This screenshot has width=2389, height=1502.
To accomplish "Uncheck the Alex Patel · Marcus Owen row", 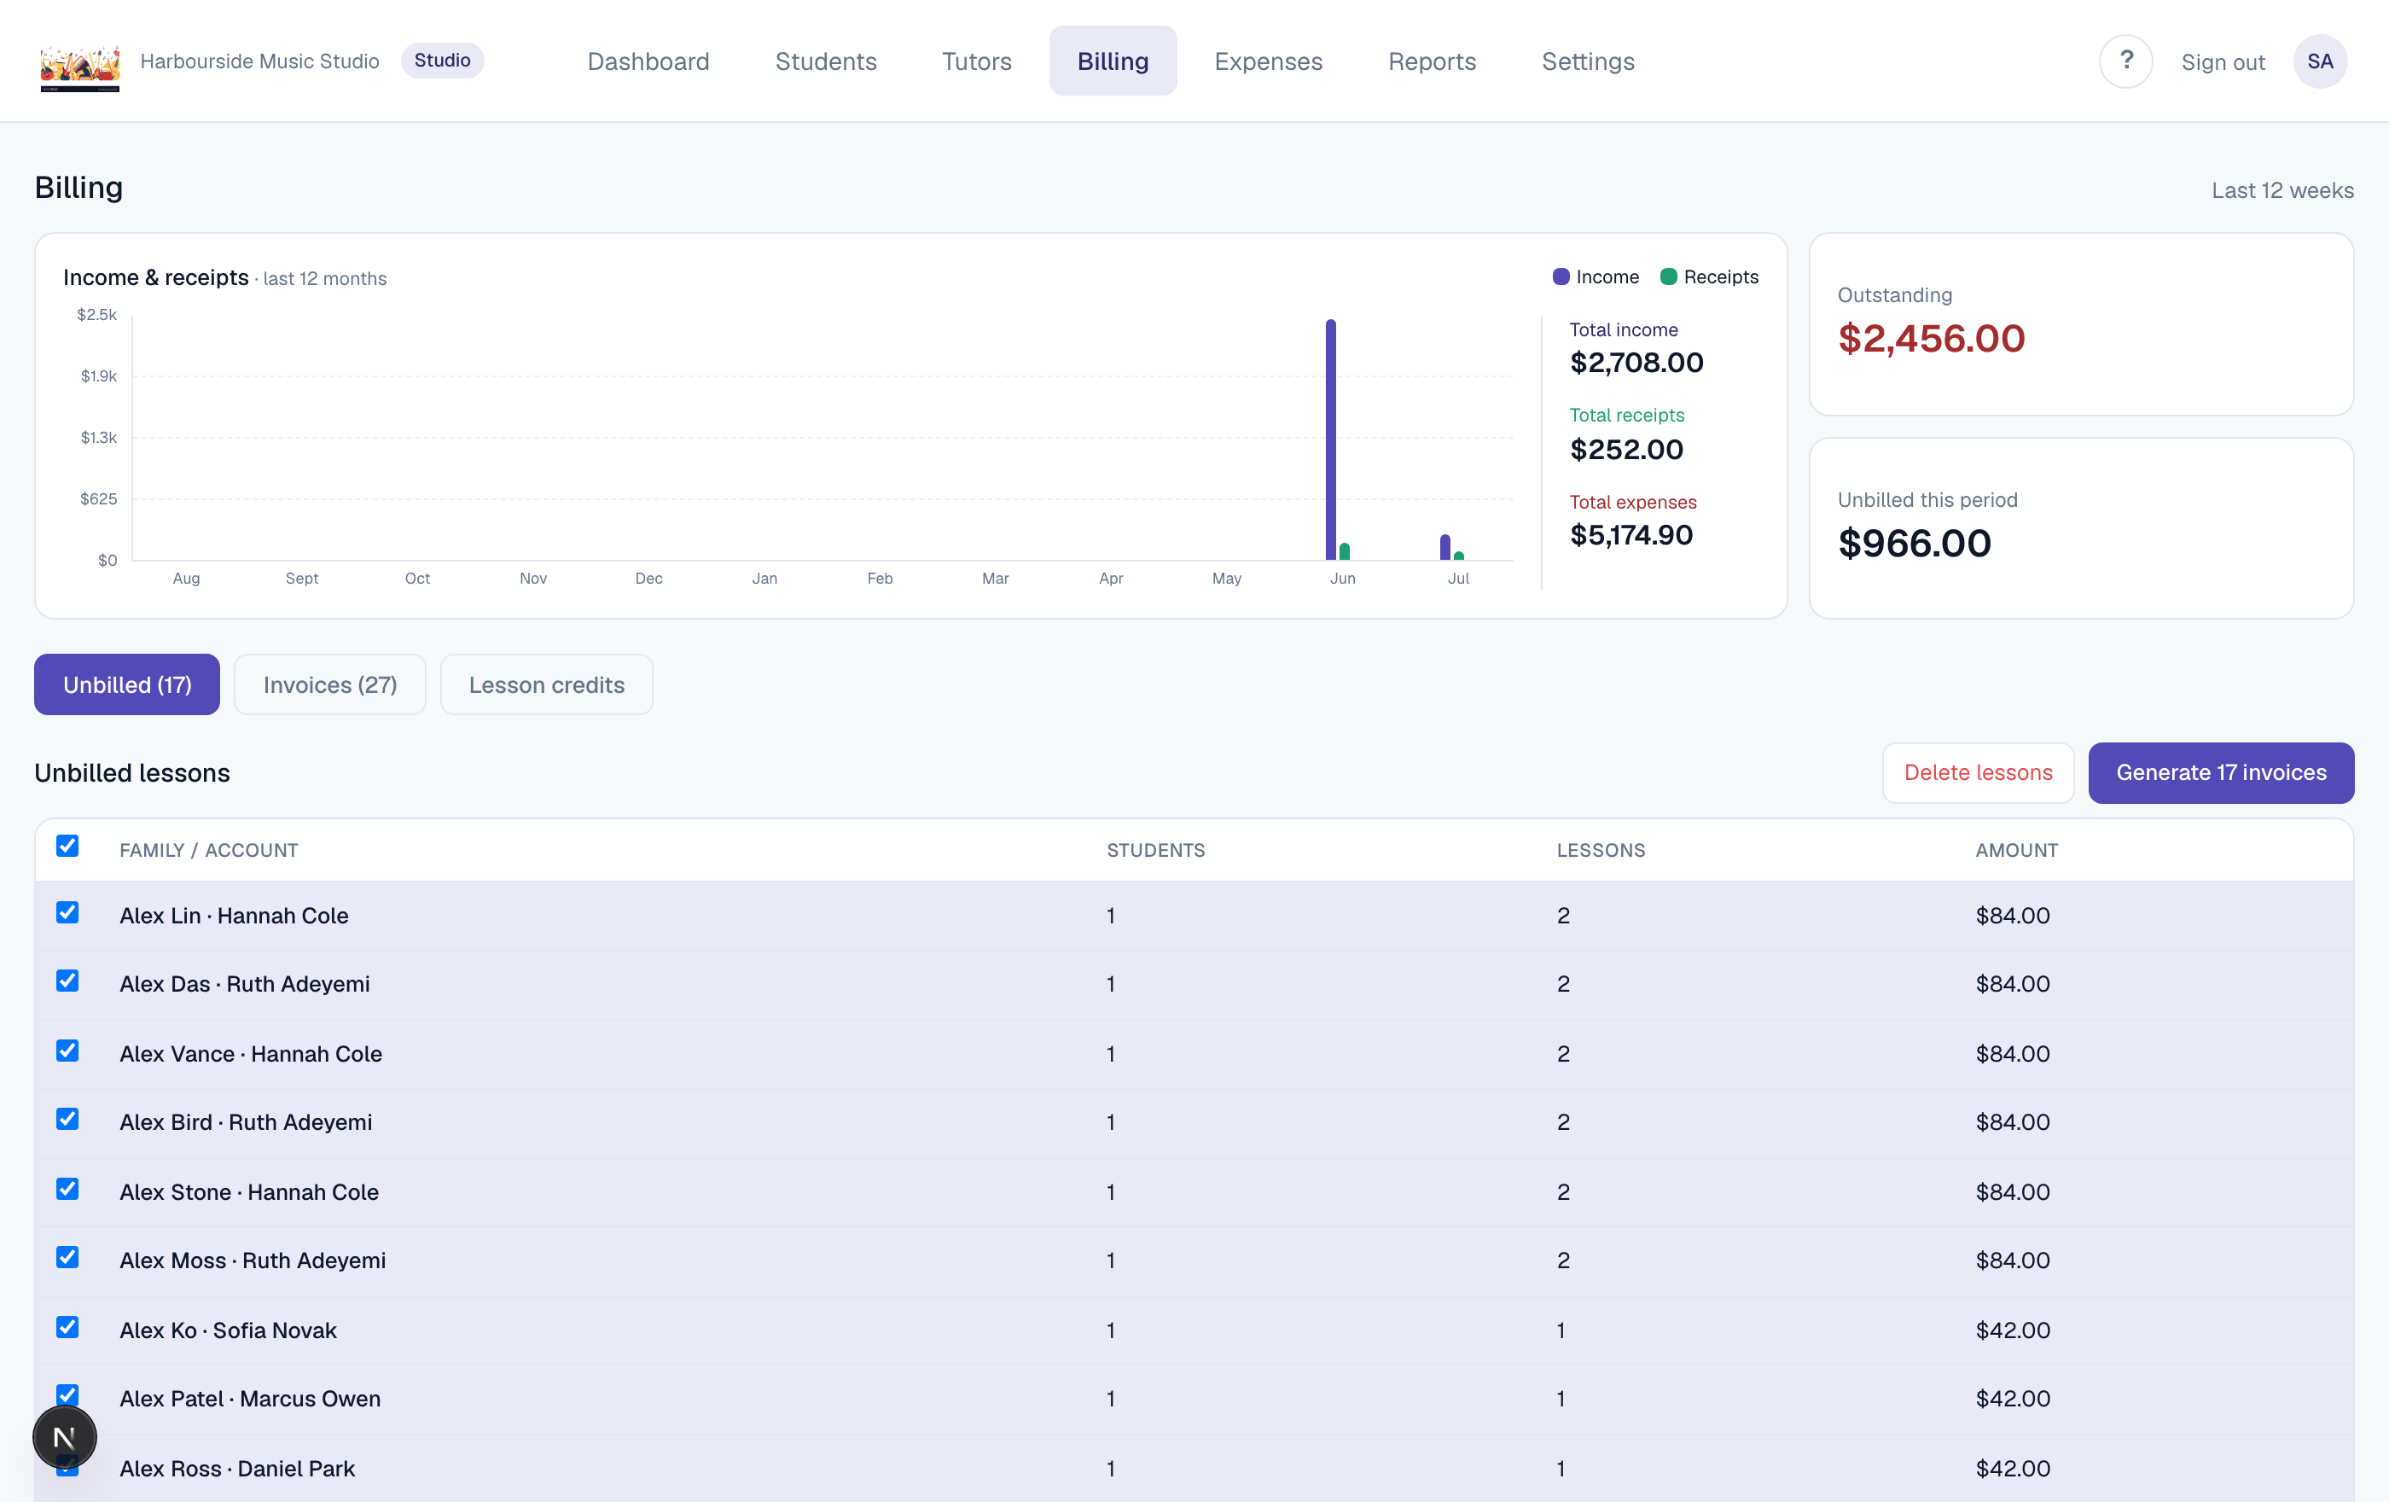I will [x=67, y=1394].
